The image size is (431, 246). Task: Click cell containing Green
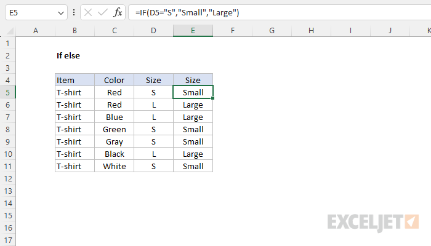(115, 129)
